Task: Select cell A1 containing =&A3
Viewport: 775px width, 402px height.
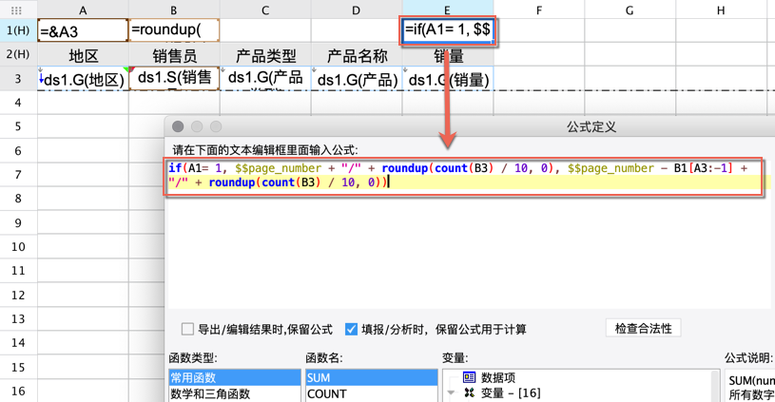Action: (83, 30)
